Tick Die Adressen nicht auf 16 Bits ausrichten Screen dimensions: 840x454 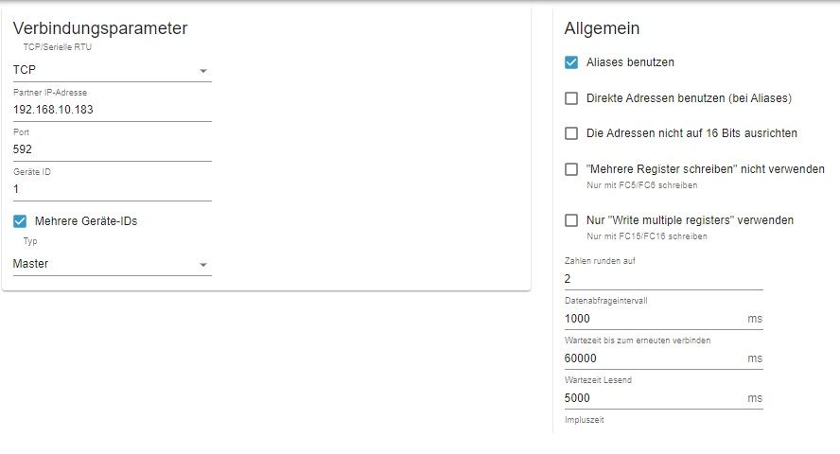coord(571,133)
